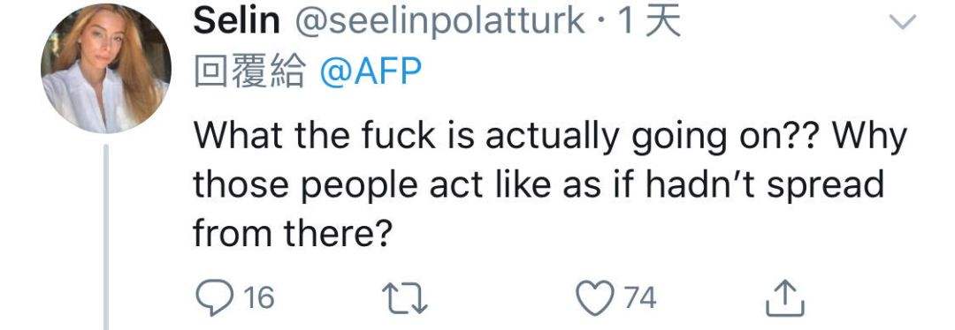Screen dimensions: 955x330
Task: Open Selin's profile picture
Action: (106, 68)
